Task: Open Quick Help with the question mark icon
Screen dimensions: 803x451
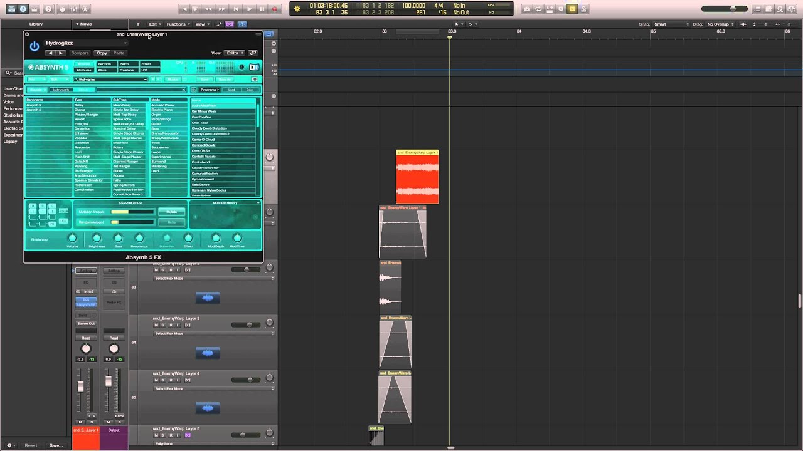Action: [48, 9]
